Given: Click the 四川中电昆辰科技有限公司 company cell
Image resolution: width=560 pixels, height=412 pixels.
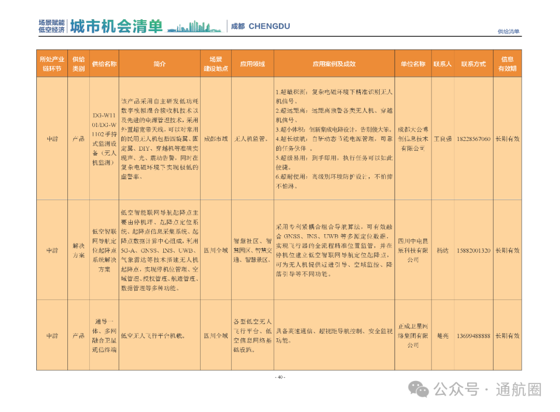Looking at the screenshot, I should point(413,251).
